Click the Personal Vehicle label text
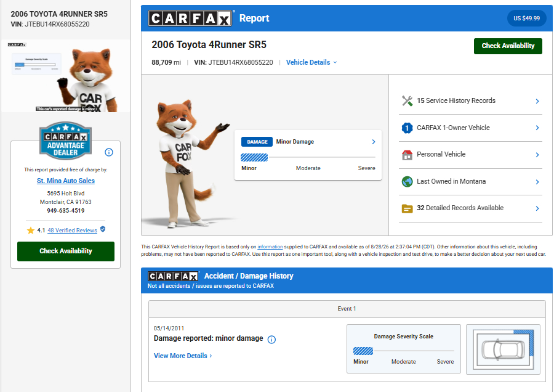This screenshot has height=392, width=554. click(441, 154)
